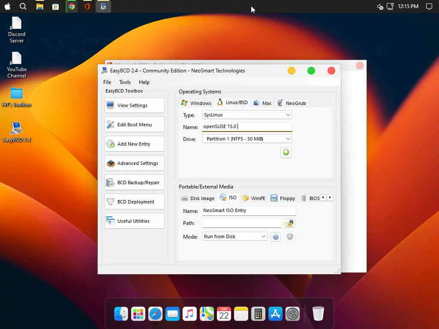Viewport: 439px width, 329px height.
Task: Click the muted volume tray icon
Action: coord(380,6)
